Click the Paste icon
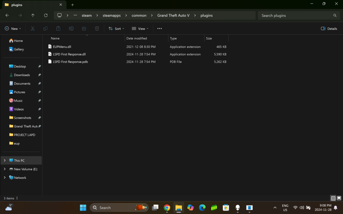This screenshot has width=343, height=214. coord(58,28)
